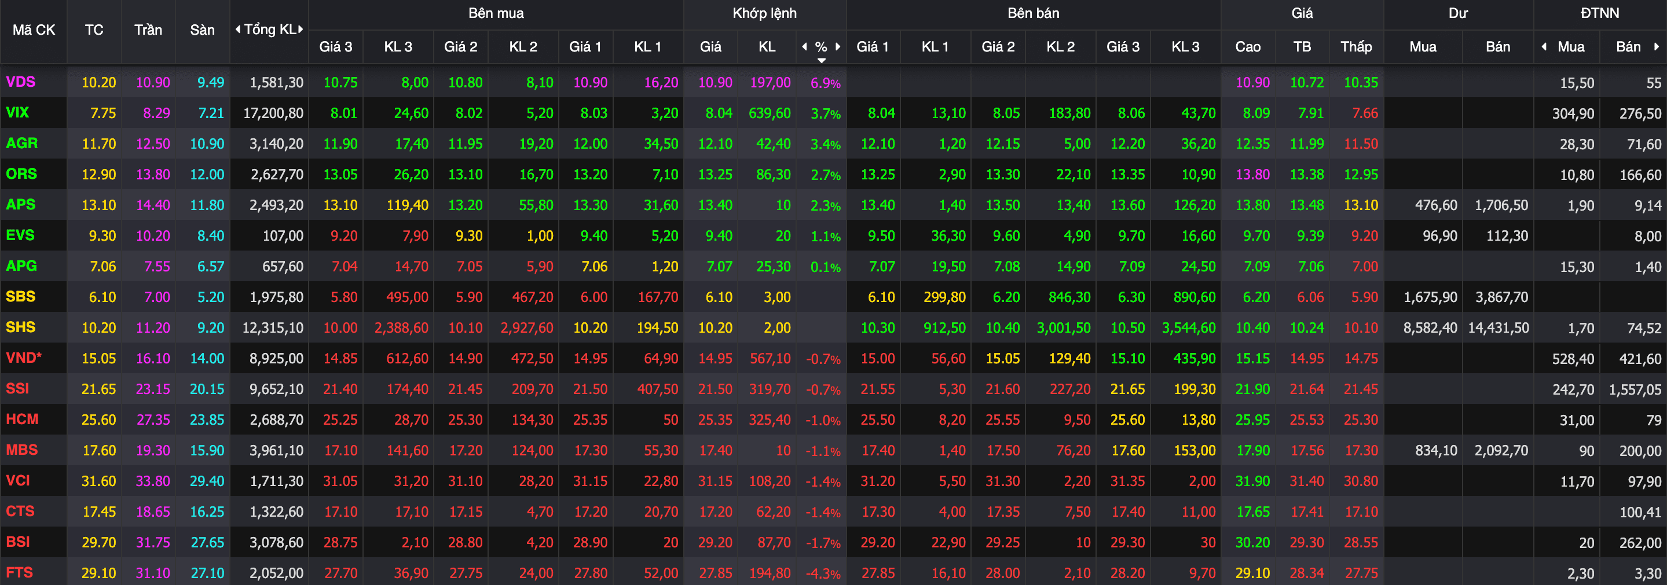Click AGR percent change 3.4%
This screenshot has width=1667, height=585.
(x=826, y=144)
